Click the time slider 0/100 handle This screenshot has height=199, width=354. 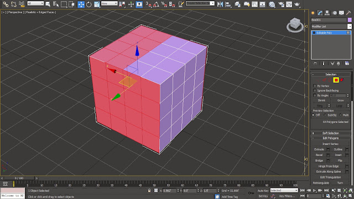(19, 178)
